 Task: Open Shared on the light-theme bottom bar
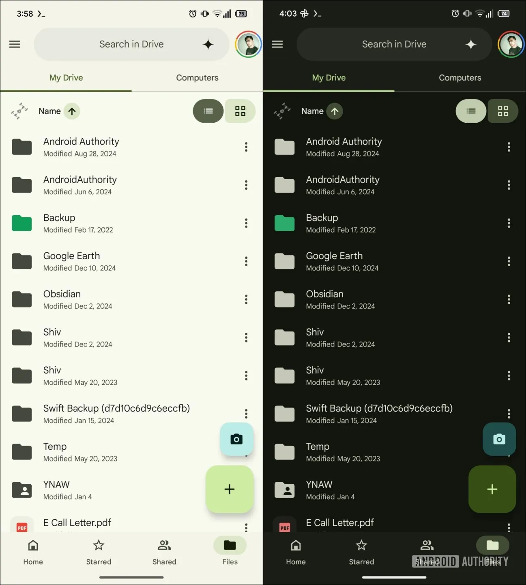164,552
